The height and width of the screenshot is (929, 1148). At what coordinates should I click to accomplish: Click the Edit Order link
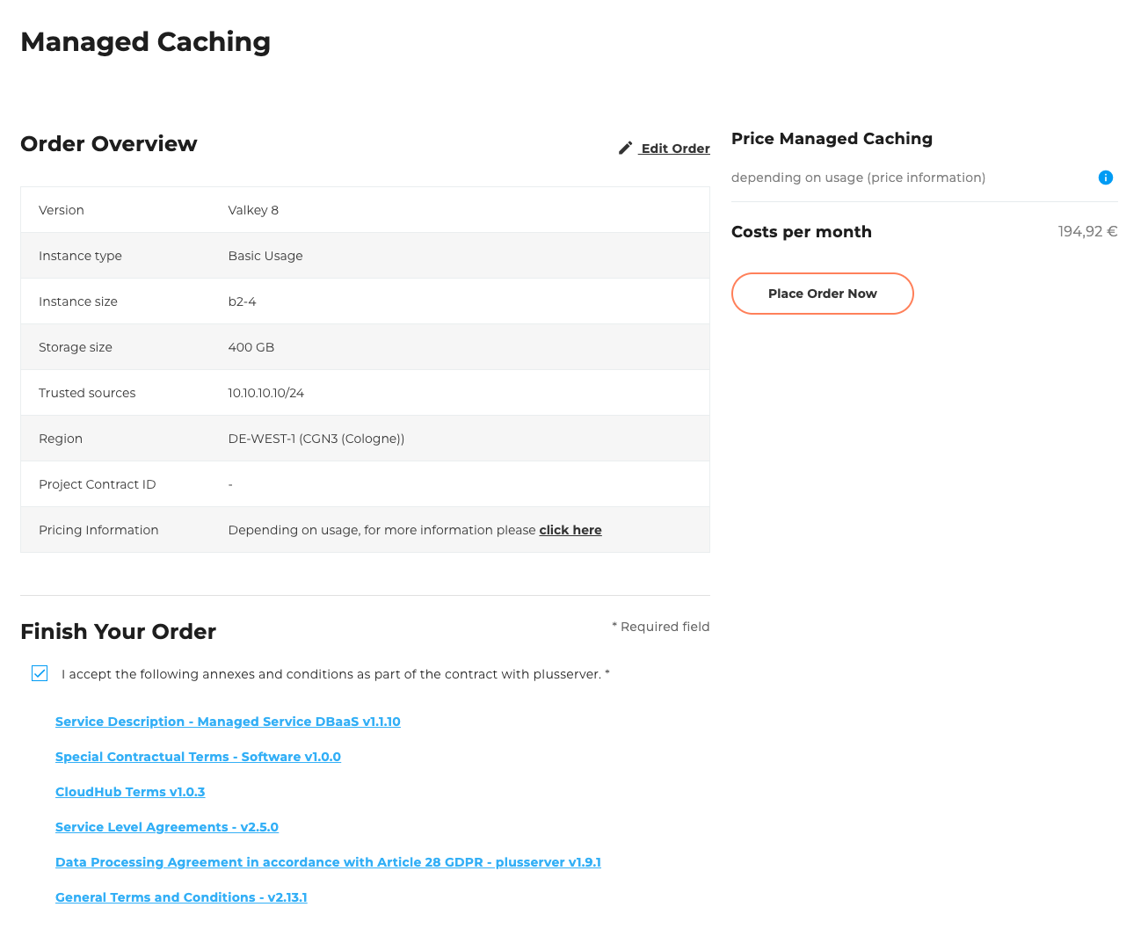tap(674, 148)
